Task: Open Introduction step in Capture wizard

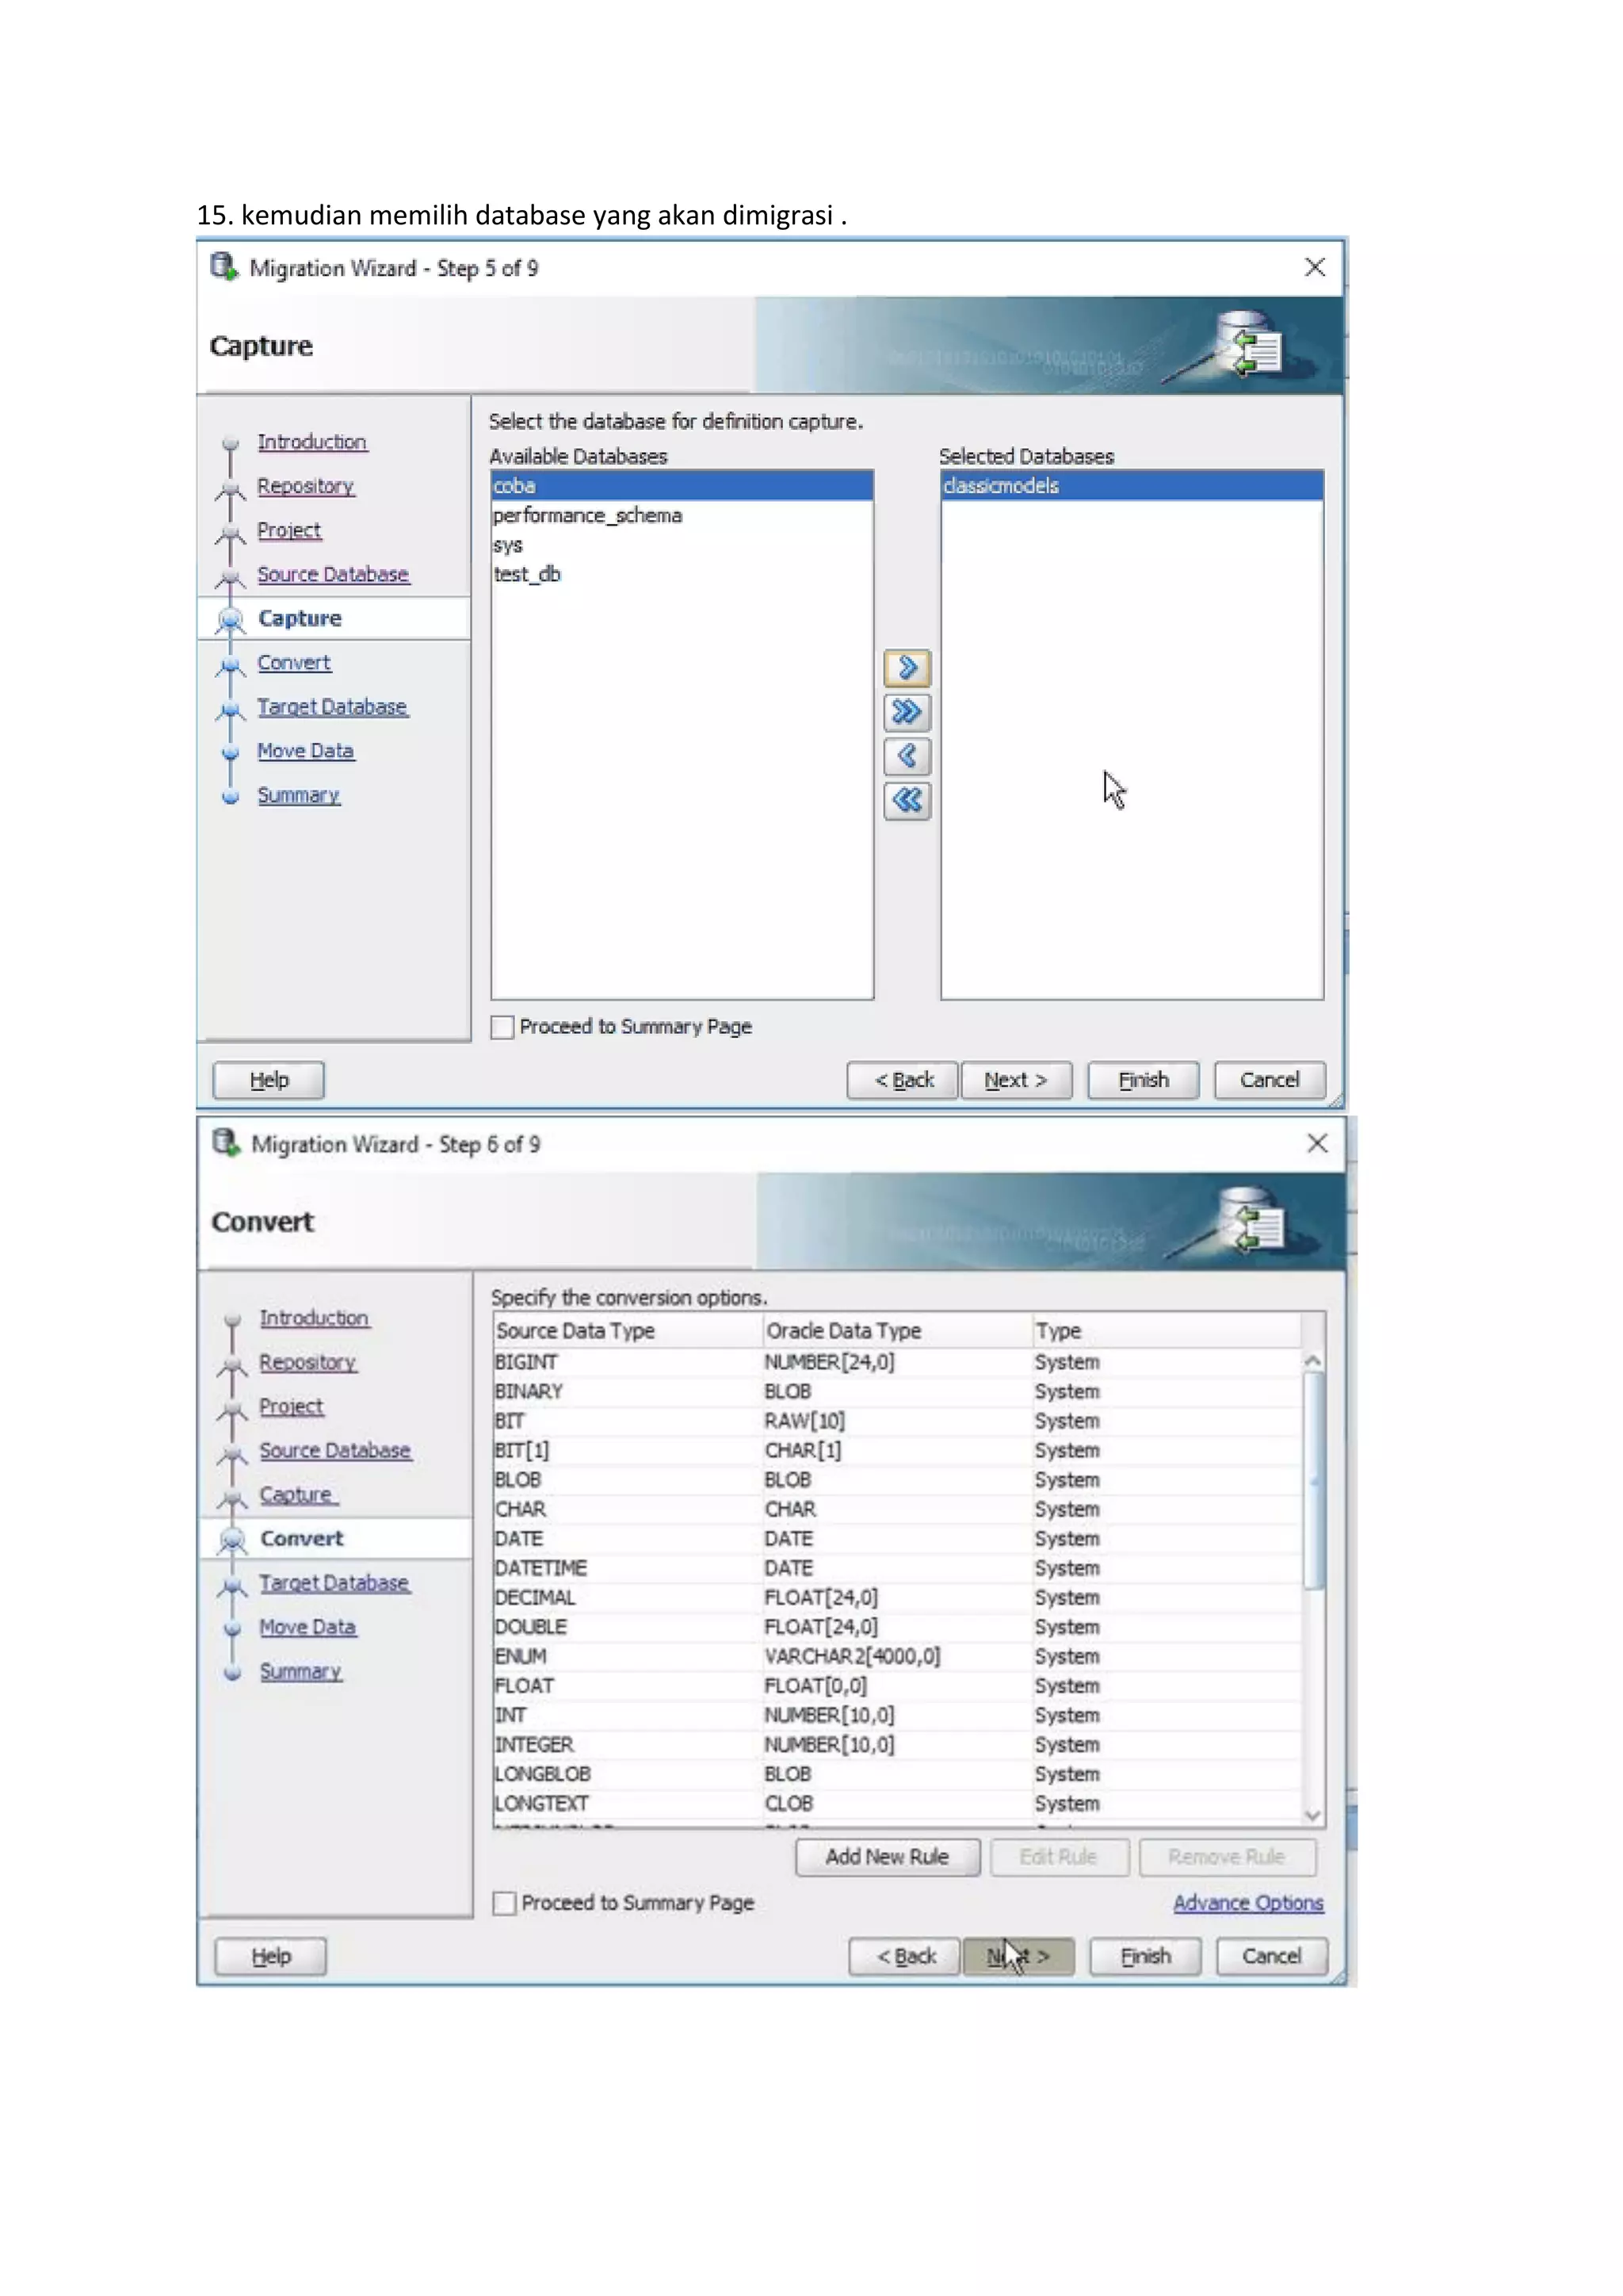Action: (x=311, y=442)
